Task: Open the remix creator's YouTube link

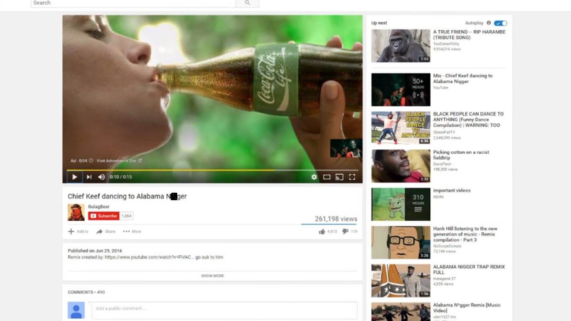Action: coord(149,257)
